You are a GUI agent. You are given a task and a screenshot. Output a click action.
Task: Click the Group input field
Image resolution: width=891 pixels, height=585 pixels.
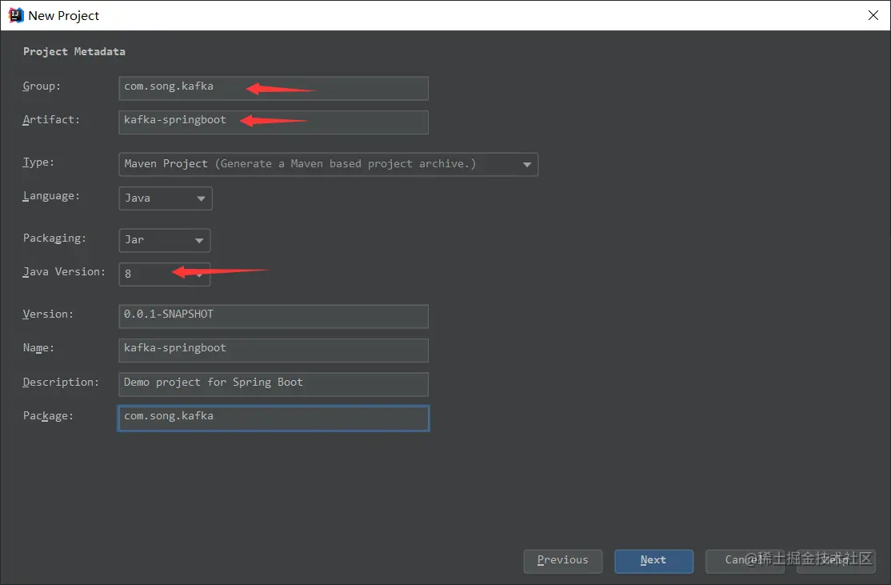[274, 88]
